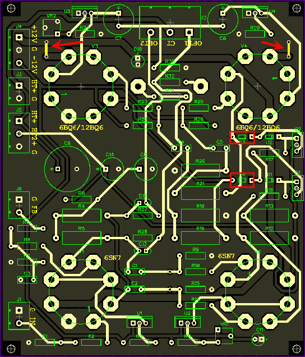The image size is (305, 357).
Task: Click the R28 resistor label
Action: [142, 232]
